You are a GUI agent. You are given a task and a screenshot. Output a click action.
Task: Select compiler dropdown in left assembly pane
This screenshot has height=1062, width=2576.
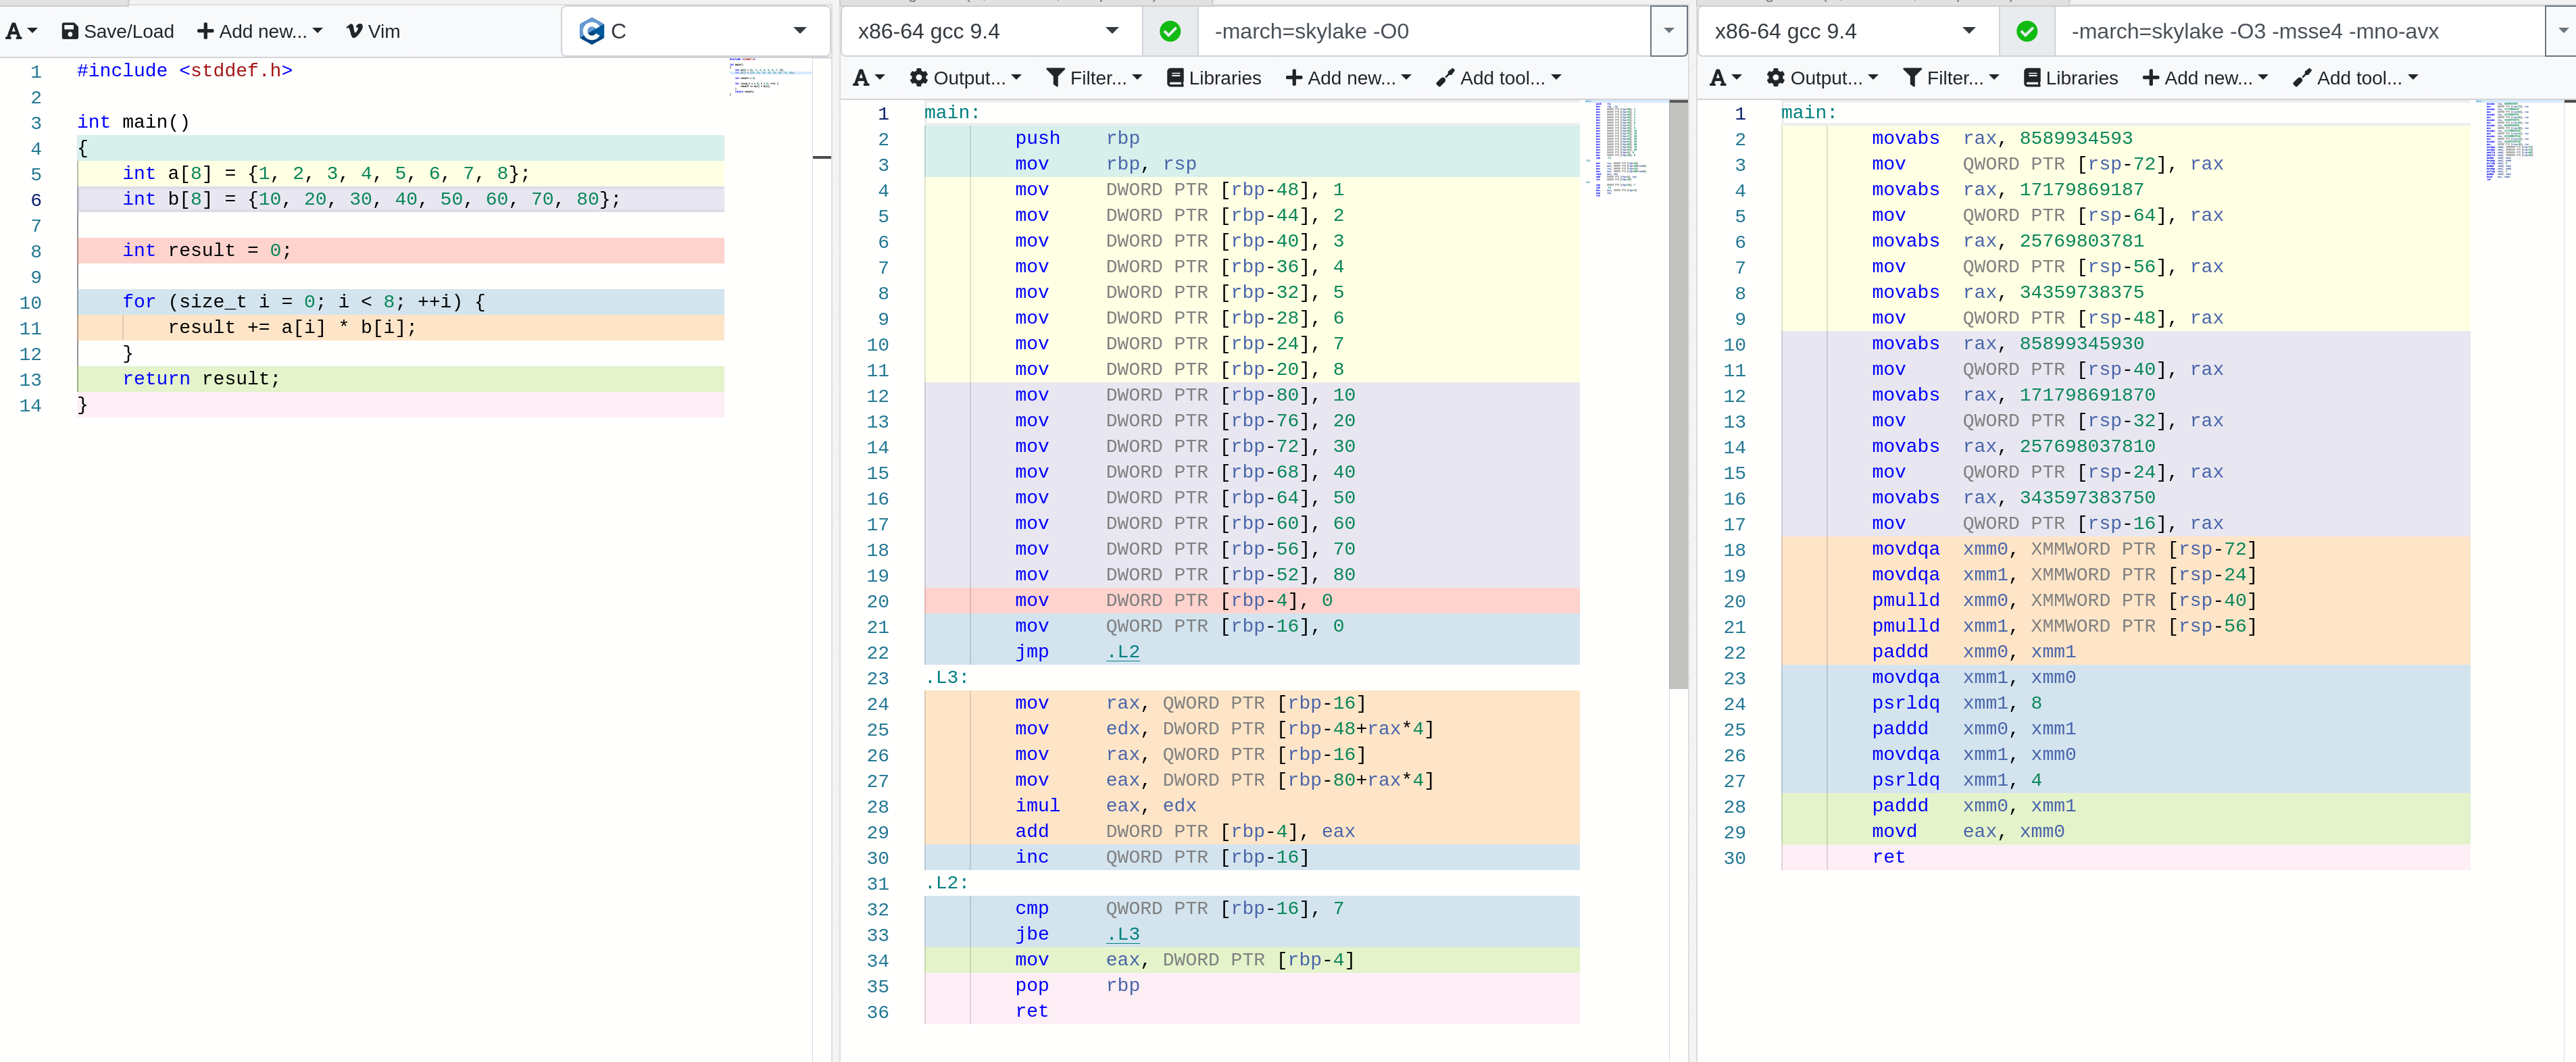coord(988,32)
